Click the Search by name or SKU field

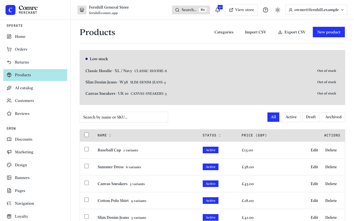point(124,117)
